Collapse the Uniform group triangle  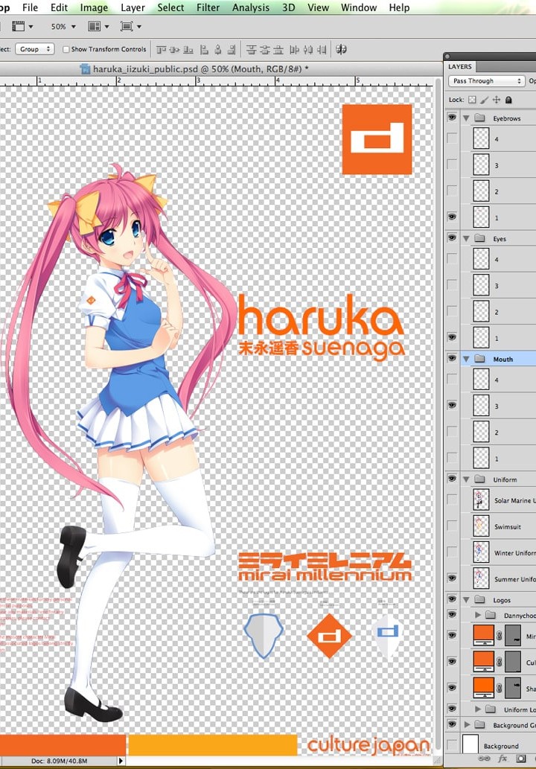pos(466,479)
